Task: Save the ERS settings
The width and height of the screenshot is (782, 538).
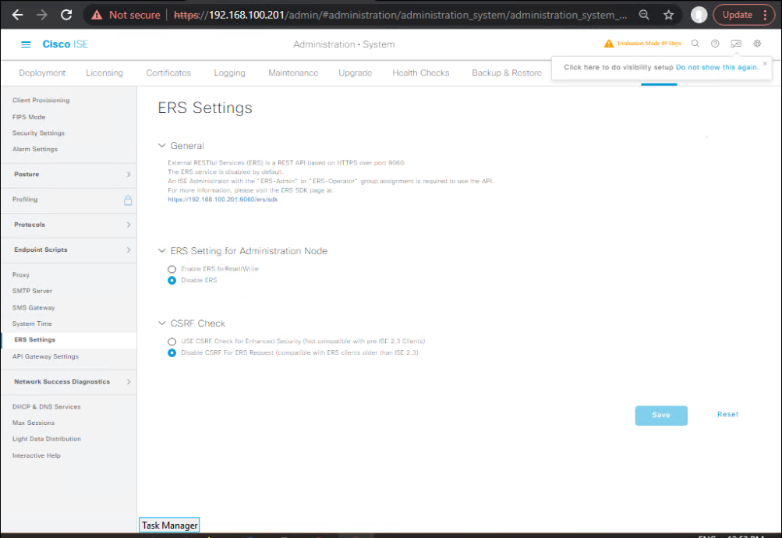Action: [661, 416]
